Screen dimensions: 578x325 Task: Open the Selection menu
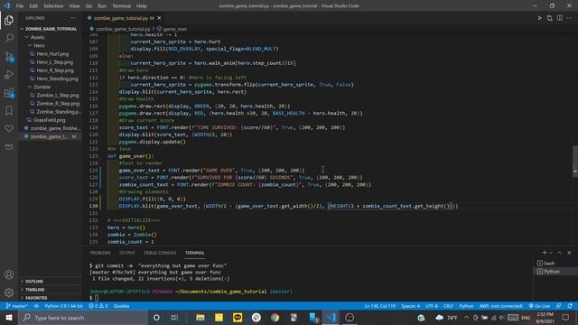[x=53, y=6]
